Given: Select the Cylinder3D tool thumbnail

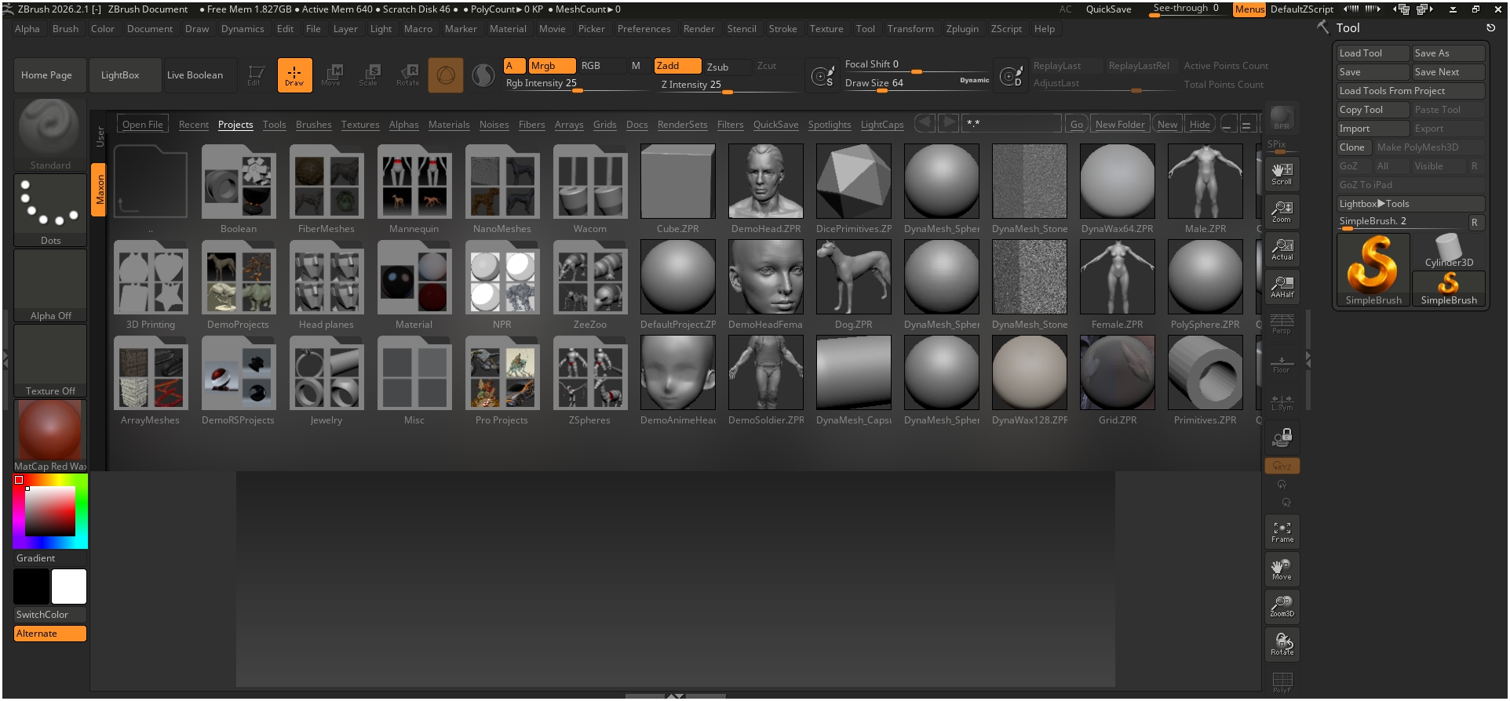Looking at the screenshot, I should coord(1449,251).
